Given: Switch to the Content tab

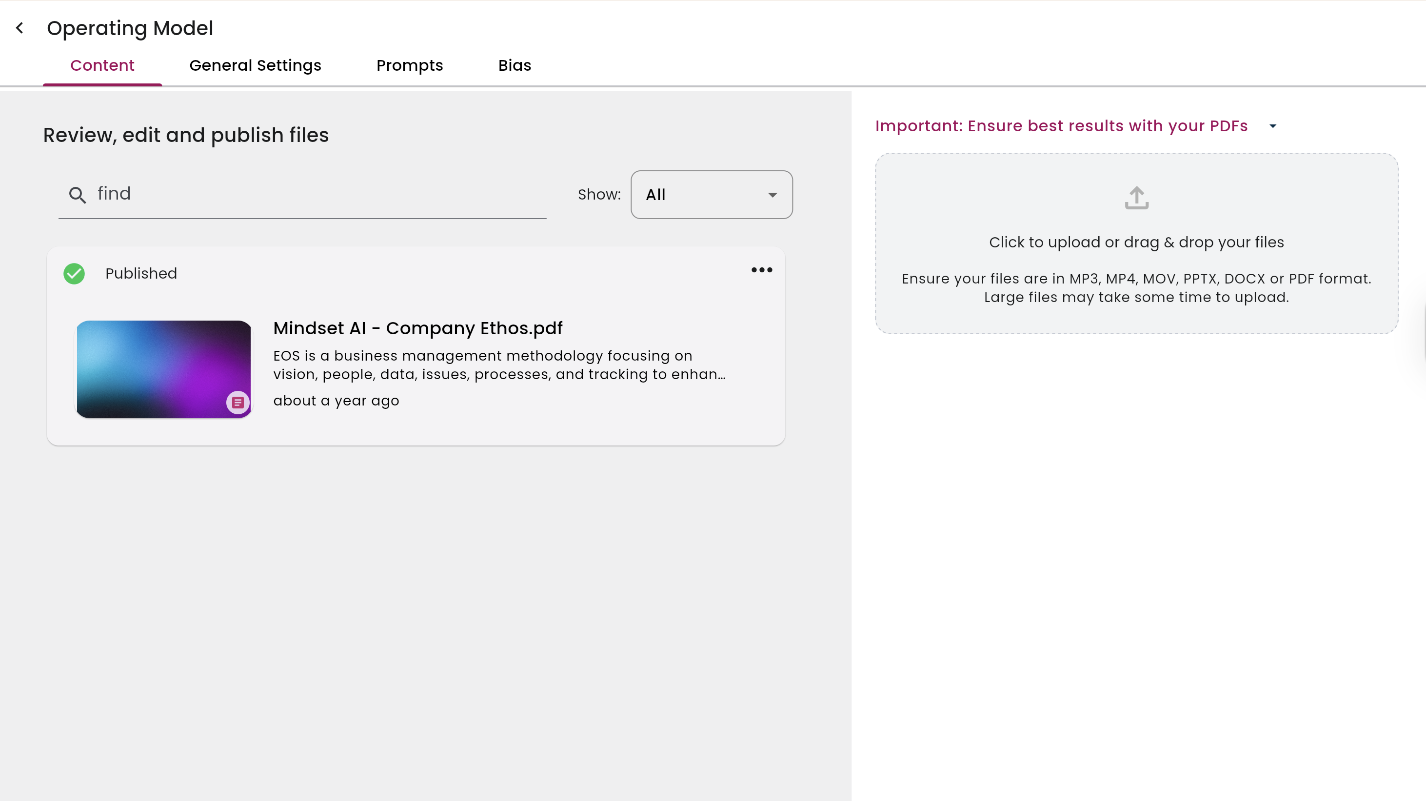Looking at the screenshot, I should point(102,65).
